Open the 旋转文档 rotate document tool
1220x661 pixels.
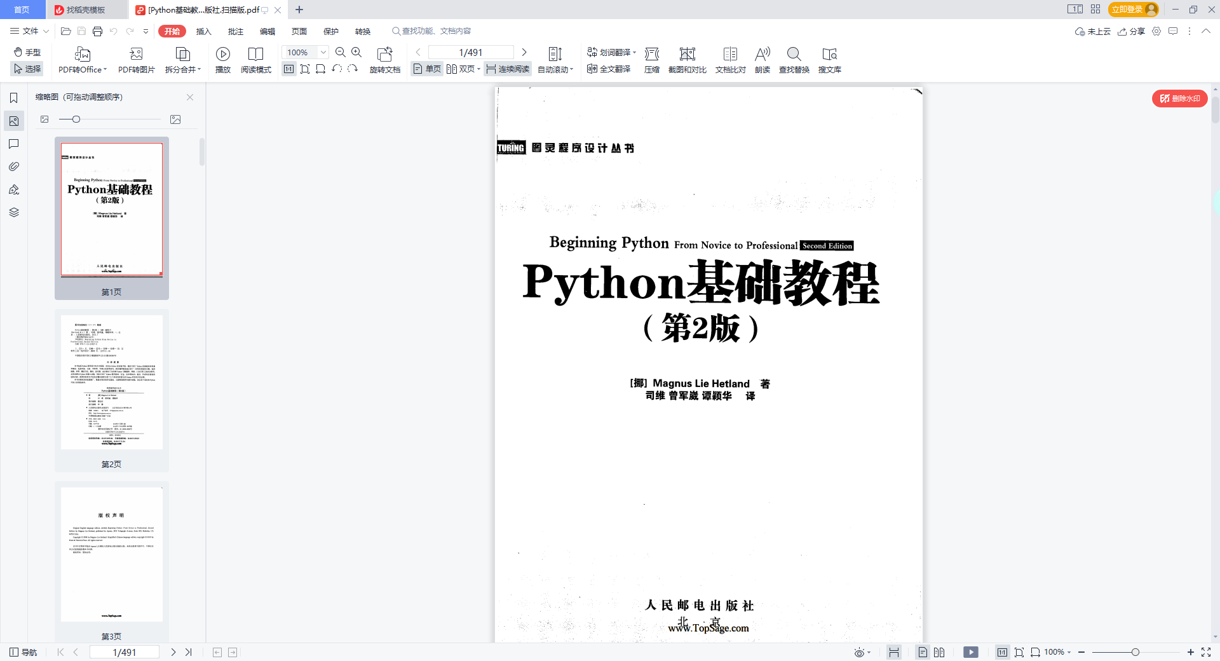pos(385,60)
